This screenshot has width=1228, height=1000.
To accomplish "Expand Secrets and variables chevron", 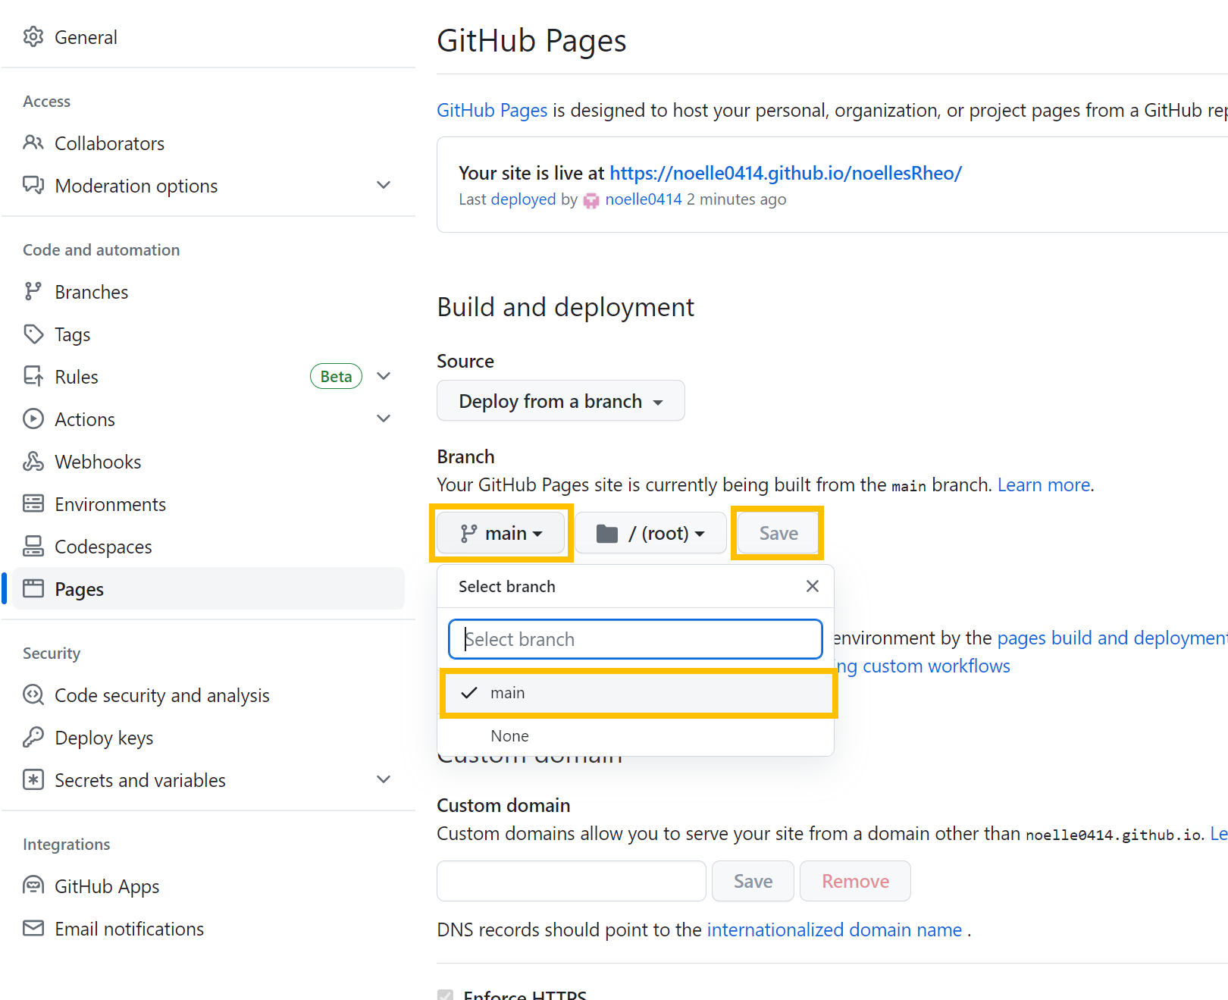I will [384, 779].
